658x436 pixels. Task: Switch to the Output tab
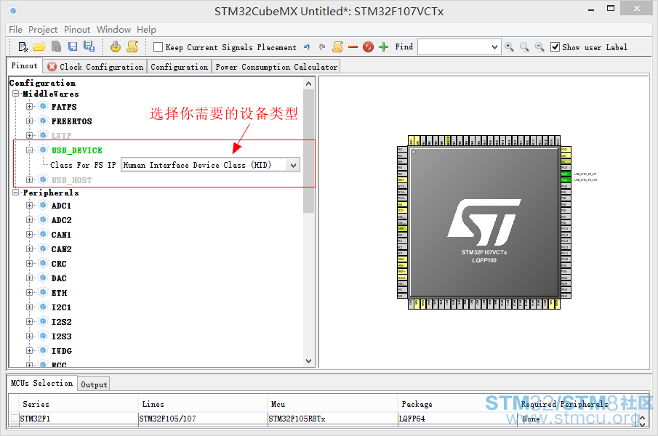click(x=94, y=384)
